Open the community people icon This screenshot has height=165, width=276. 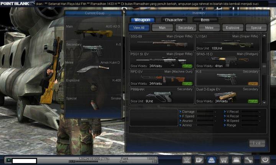pyautogui.click(x=236, y=160)
